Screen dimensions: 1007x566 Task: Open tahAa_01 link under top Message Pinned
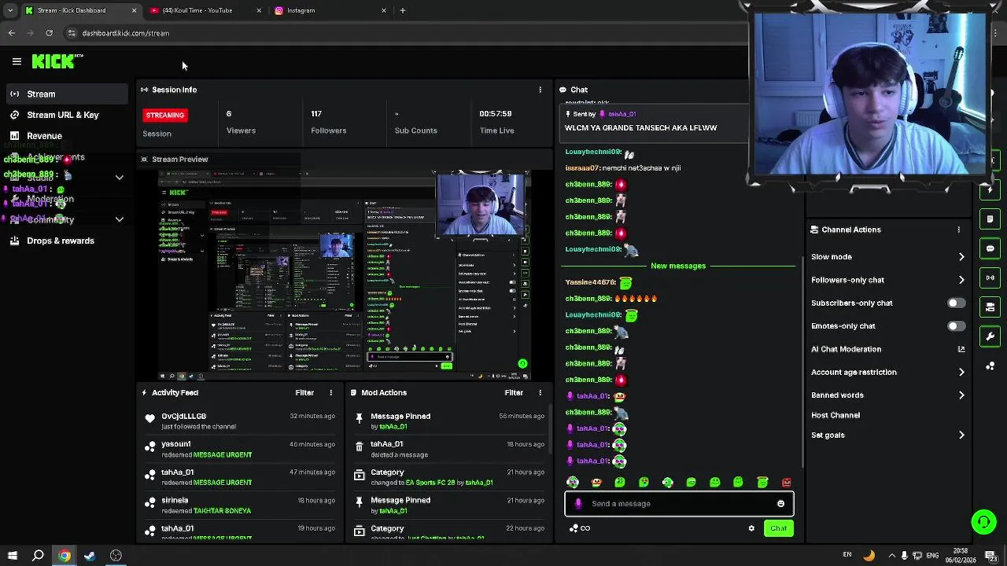tap(393, 427)
